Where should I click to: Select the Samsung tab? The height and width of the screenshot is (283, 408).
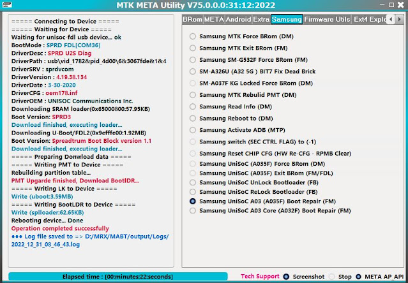click(287, 20)
